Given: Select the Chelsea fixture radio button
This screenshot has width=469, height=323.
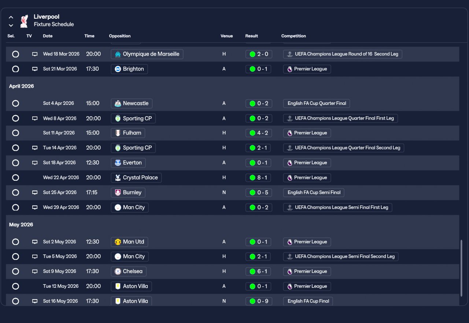Looking at the screenshot, I should tap(15, 272).
